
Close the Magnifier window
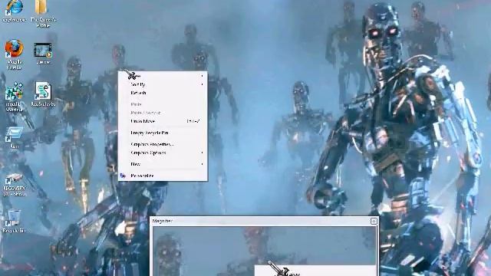[x=374, y=222]
